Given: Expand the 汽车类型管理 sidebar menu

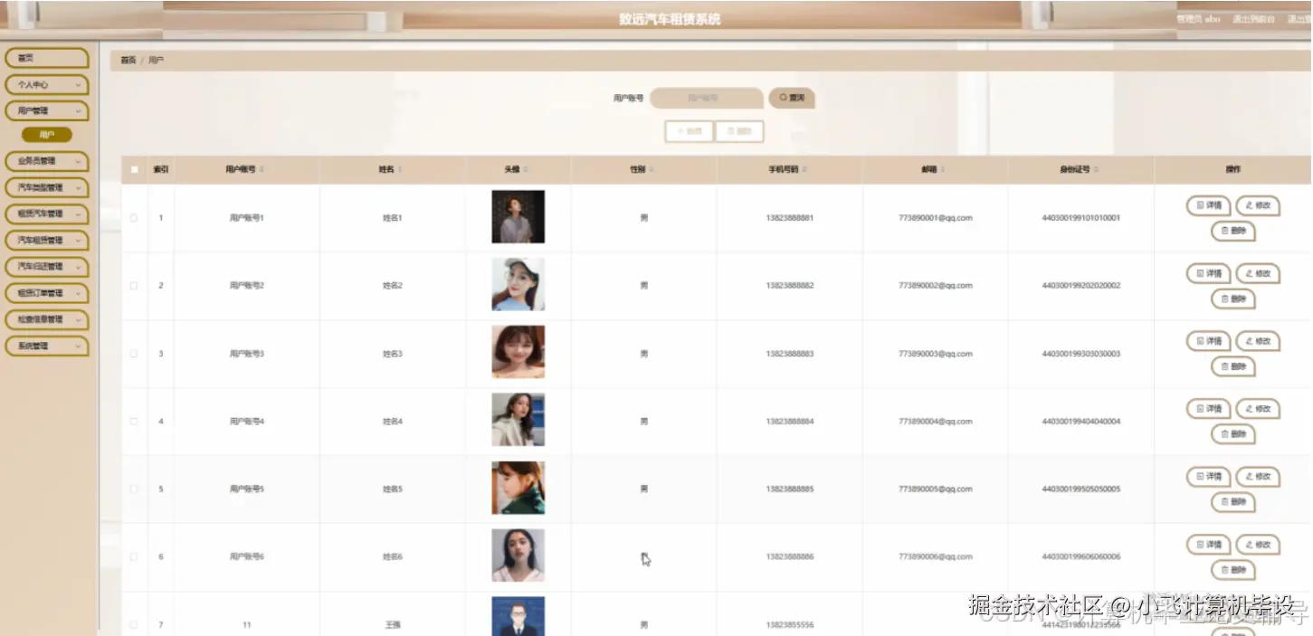Looking at the screenshot, I should pyautogui.click(x=47, y=188).
